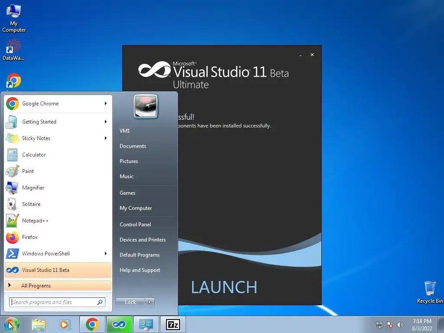Click the user account picture
444x333 pixels.
pyautogui.click(x=146, y=107)
